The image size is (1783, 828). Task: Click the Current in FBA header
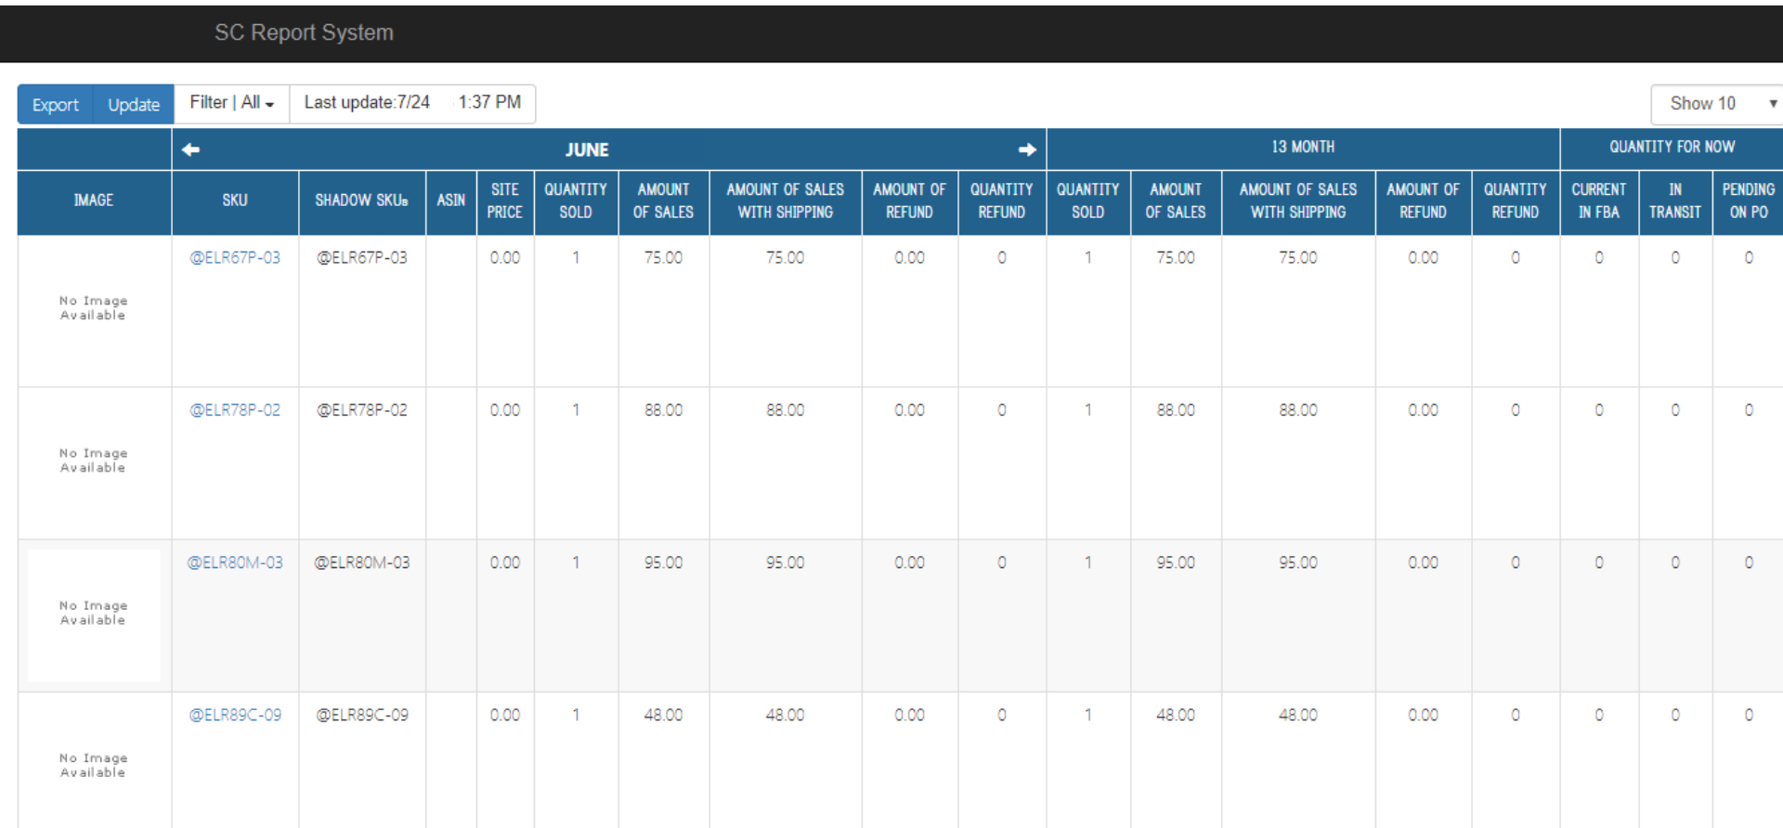(1599, 201)
